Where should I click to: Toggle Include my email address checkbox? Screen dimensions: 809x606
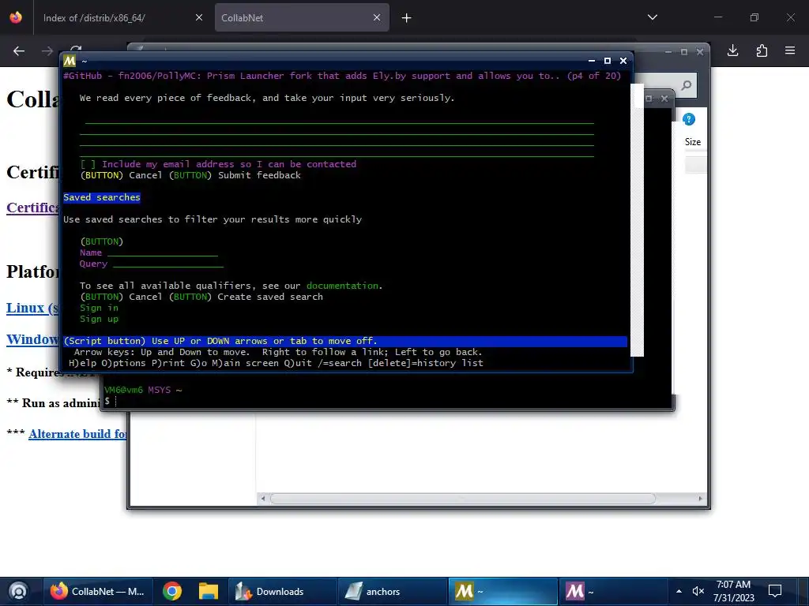pos(88,164)
